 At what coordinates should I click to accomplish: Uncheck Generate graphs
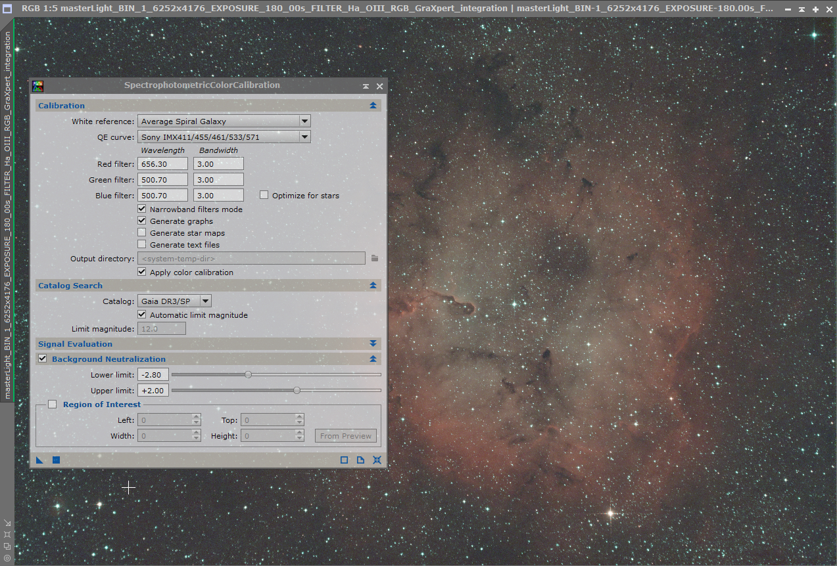coord(141,221)
